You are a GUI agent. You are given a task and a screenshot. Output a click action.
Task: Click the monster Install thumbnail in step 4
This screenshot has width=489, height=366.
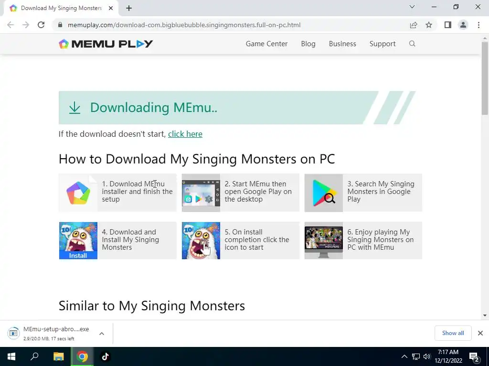[x=78, y=241]
